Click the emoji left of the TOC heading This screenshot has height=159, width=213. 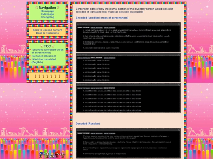point(42,46)
